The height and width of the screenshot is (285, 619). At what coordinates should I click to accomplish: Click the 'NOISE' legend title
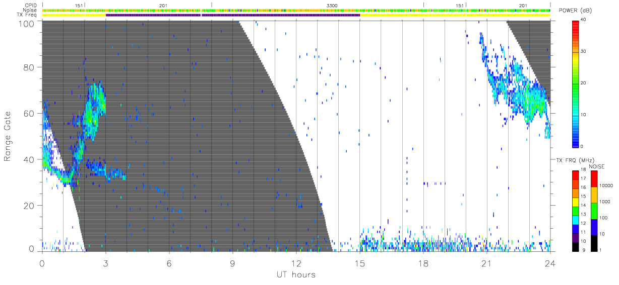597,166
